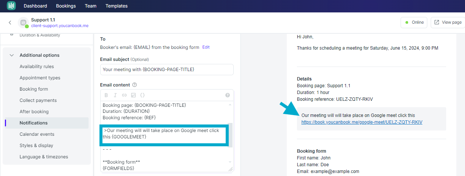
Task: Click the View page button
Action: coord(448,23)
